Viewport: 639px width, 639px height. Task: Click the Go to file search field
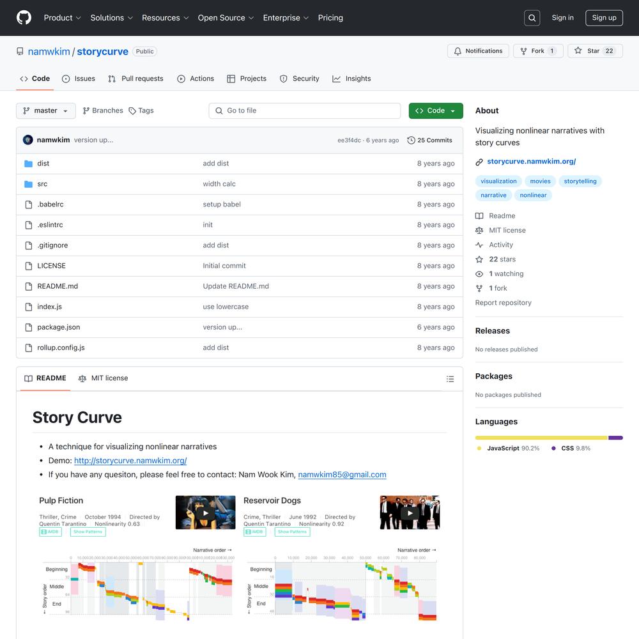pyautogui.click(x=304, y=111)
